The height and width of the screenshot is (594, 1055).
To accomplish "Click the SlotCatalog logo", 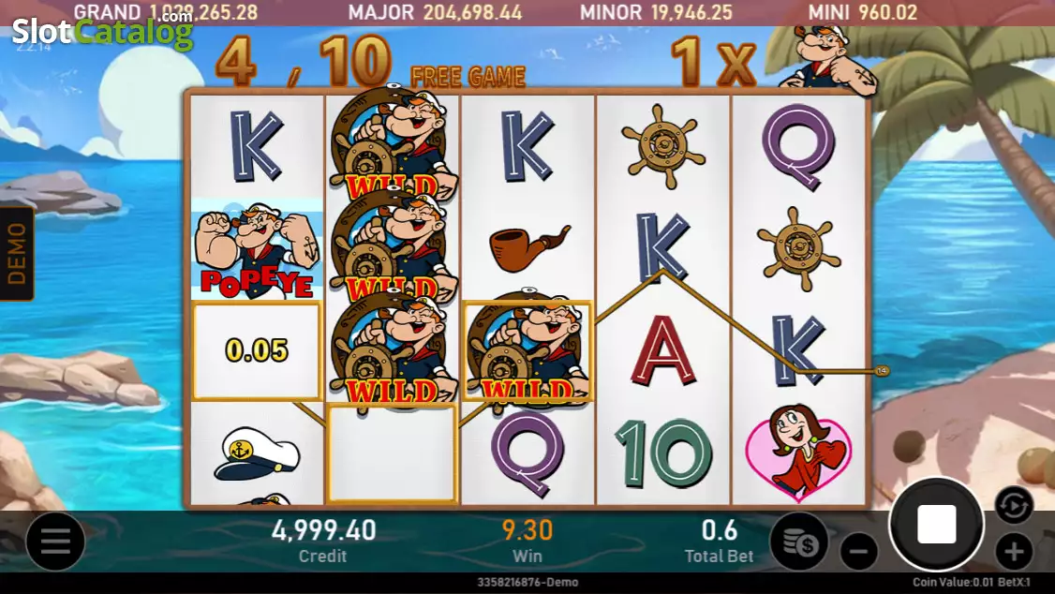I will [102, 31].
